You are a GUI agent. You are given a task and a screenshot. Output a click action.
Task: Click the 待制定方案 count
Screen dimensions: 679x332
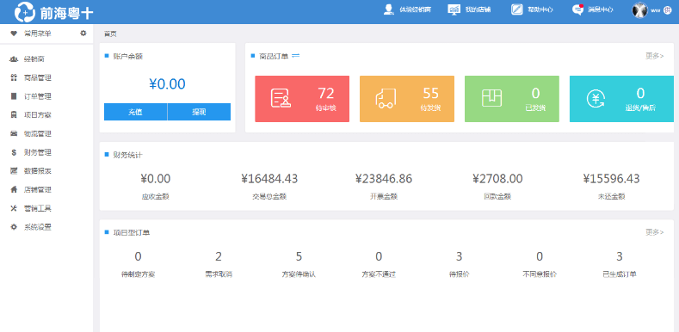[139, 256]
